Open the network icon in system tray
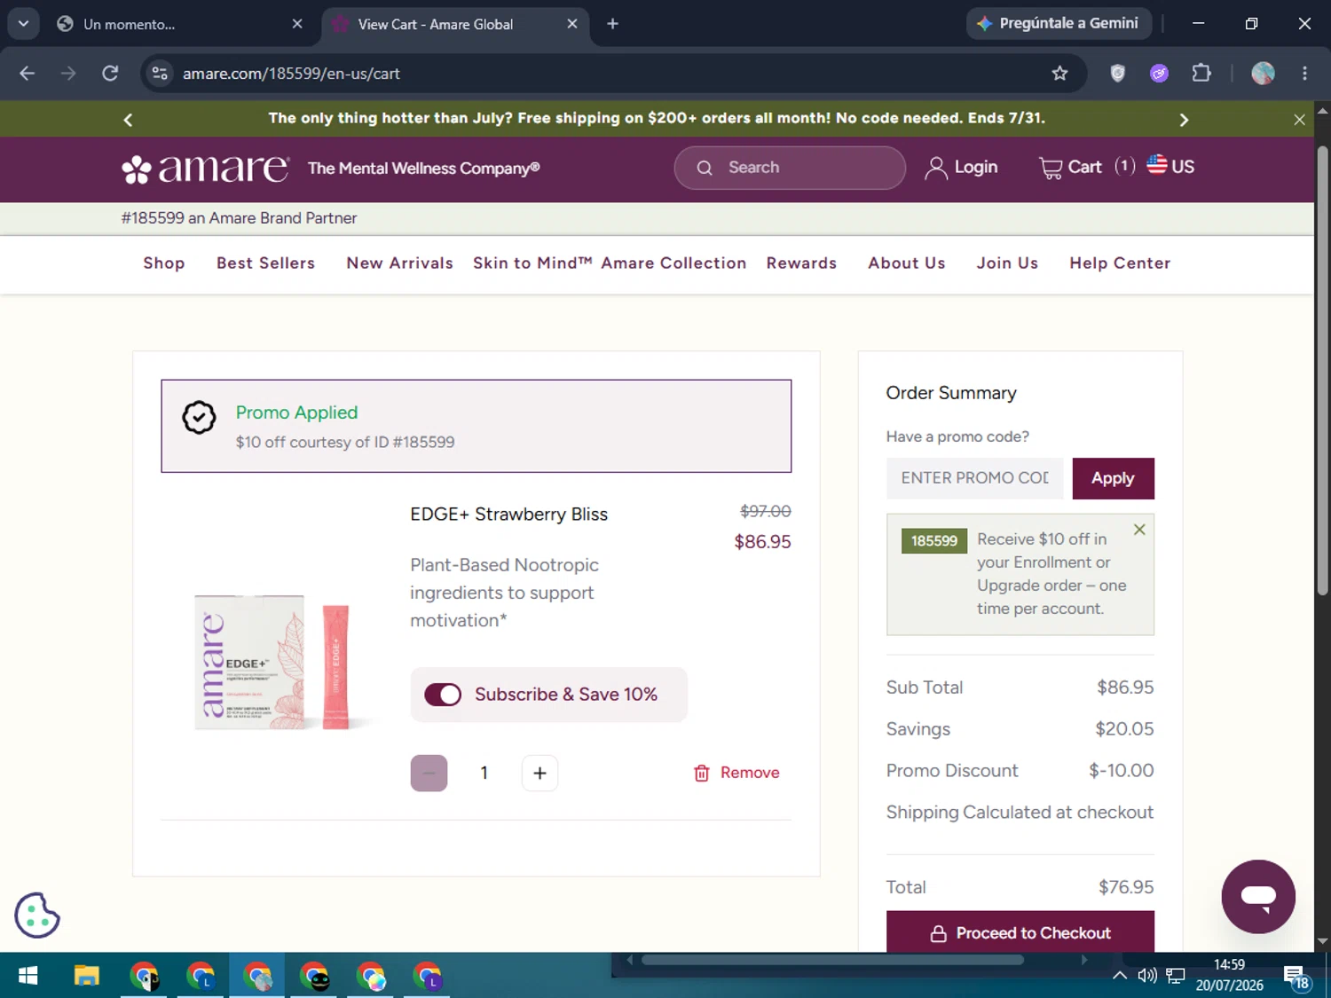1331x998 pixels. pos(1176,976)
